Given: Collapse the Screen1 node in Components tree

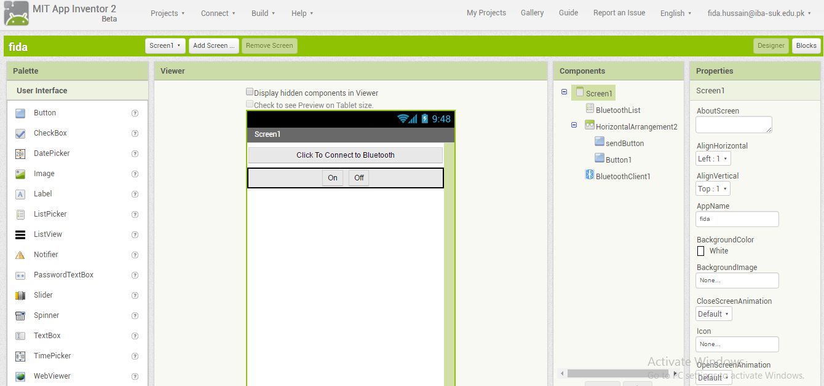Looking at the screenshot, I should point(564,92).
